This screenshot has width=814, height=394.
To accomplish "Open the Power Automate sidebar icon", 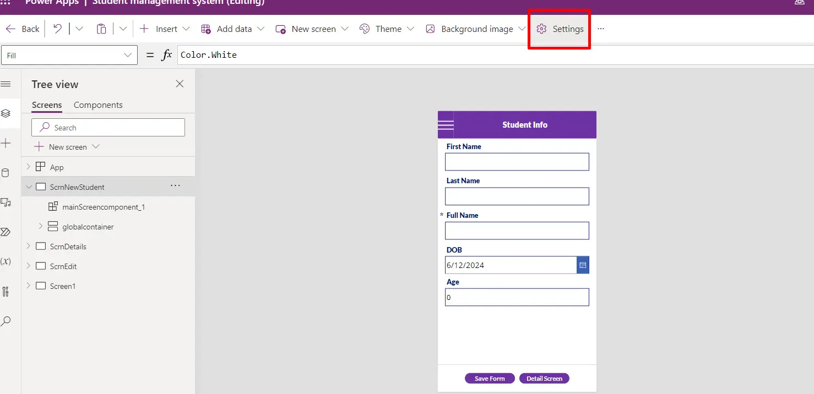I will 6,232.
